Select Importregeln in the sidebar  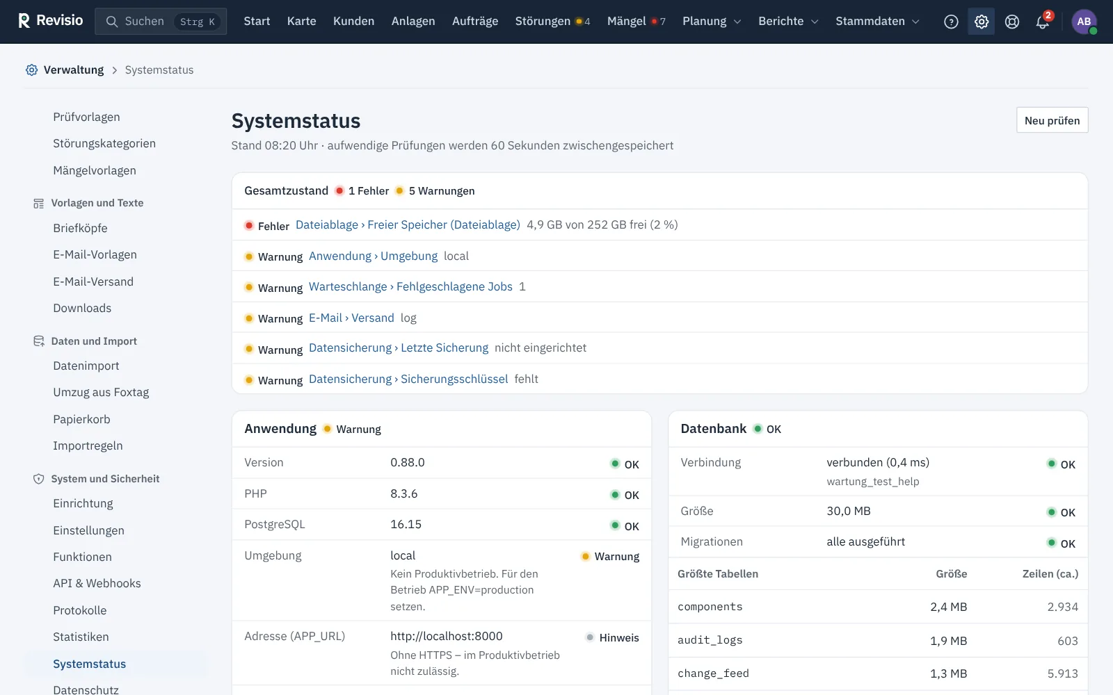pyautogui.click(x=88, y=445)
